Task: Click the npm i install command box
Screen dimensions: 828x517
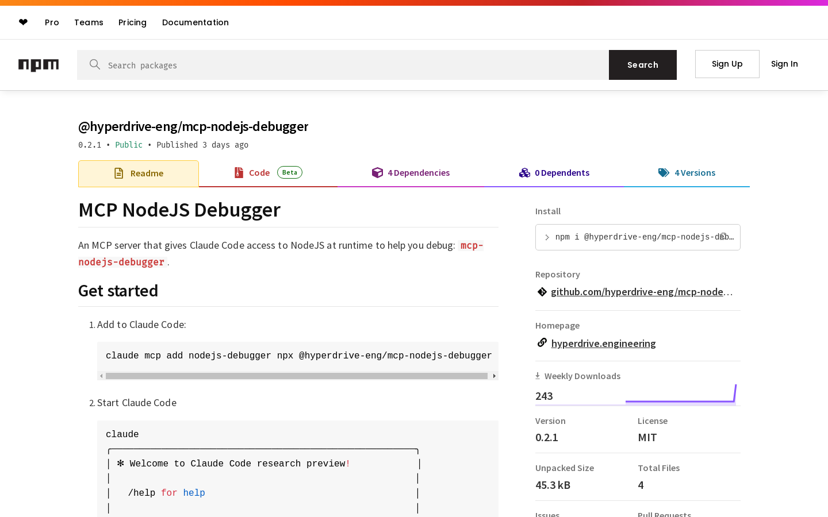Action: point(638,237)
